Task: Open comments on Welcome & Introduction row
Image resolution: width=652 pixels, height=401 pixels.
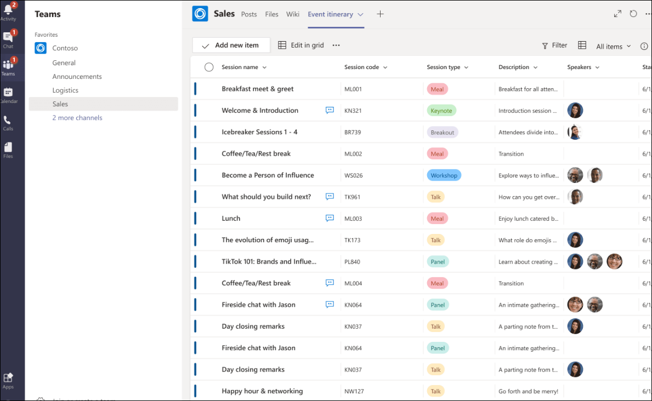Action: (330, 110)
